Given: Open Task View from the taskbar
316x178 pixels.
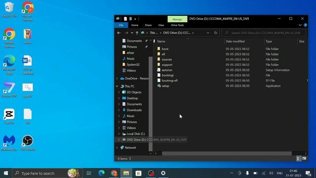Looking at the screenshot, I should [89, 173].
